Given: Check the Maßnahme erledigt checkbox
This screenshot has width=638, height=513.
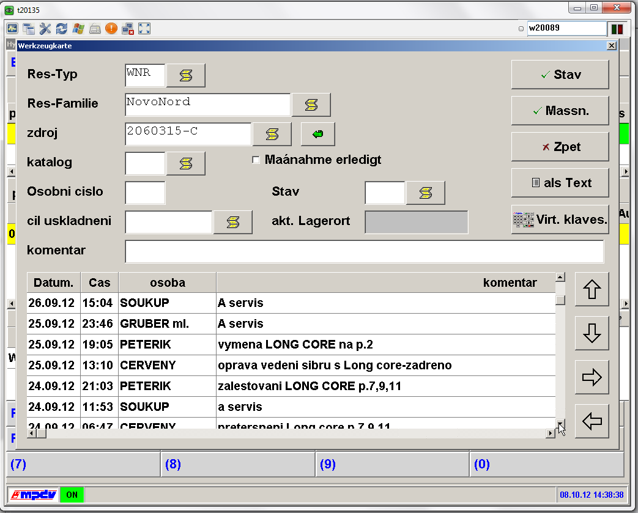Looking at the screenshot, I should click(x=256, y=160).
